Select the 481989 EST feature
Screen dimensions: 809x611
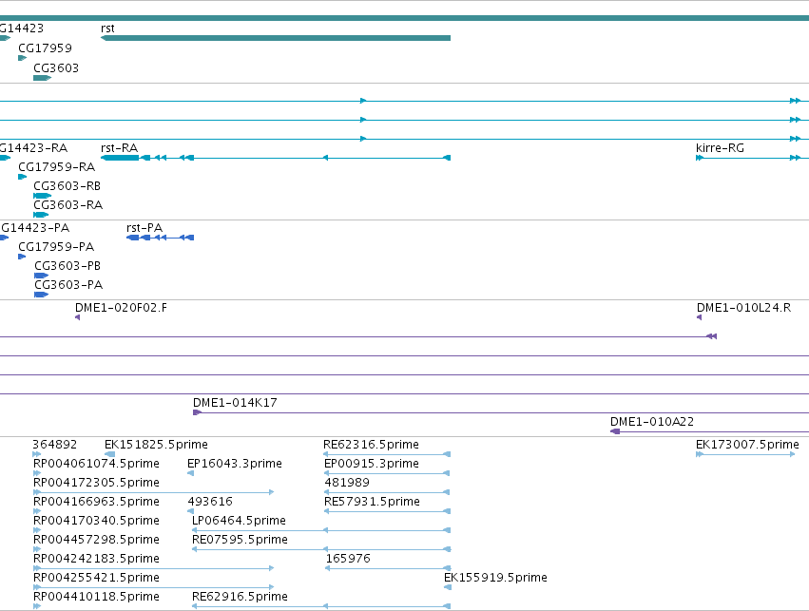click(x=387, y=492)
